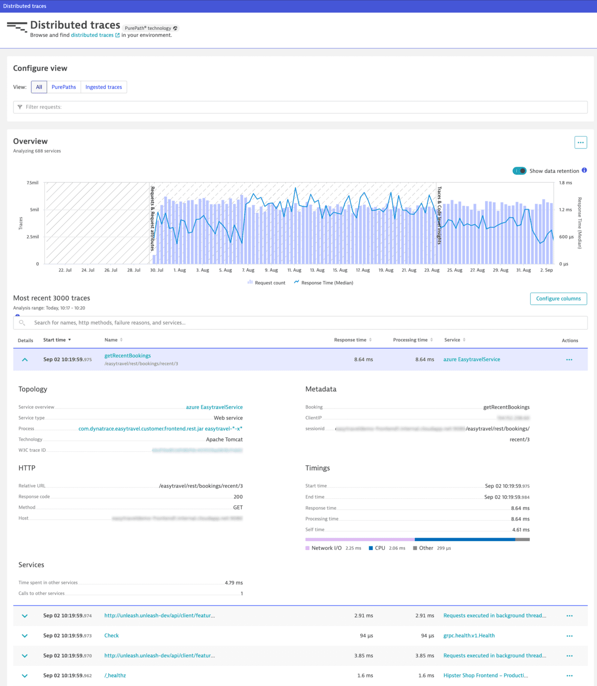Click the Configure columns button

click(558, 298)
